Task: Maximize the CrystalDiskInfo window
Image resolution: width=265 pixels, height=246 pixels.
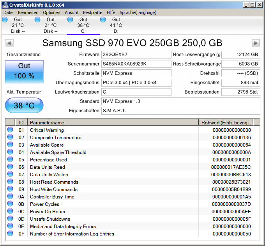Action: click(253, 5)
